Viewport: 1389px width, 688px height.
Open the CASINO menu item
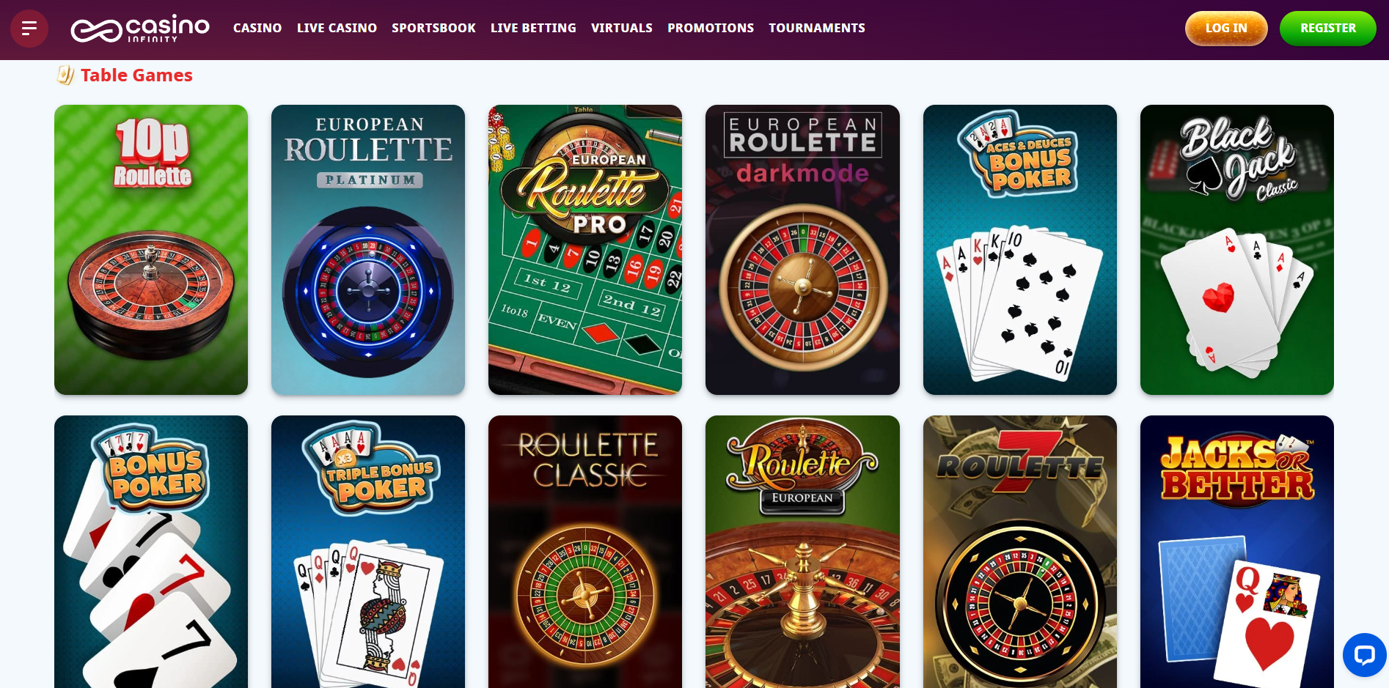click(257, 28)
